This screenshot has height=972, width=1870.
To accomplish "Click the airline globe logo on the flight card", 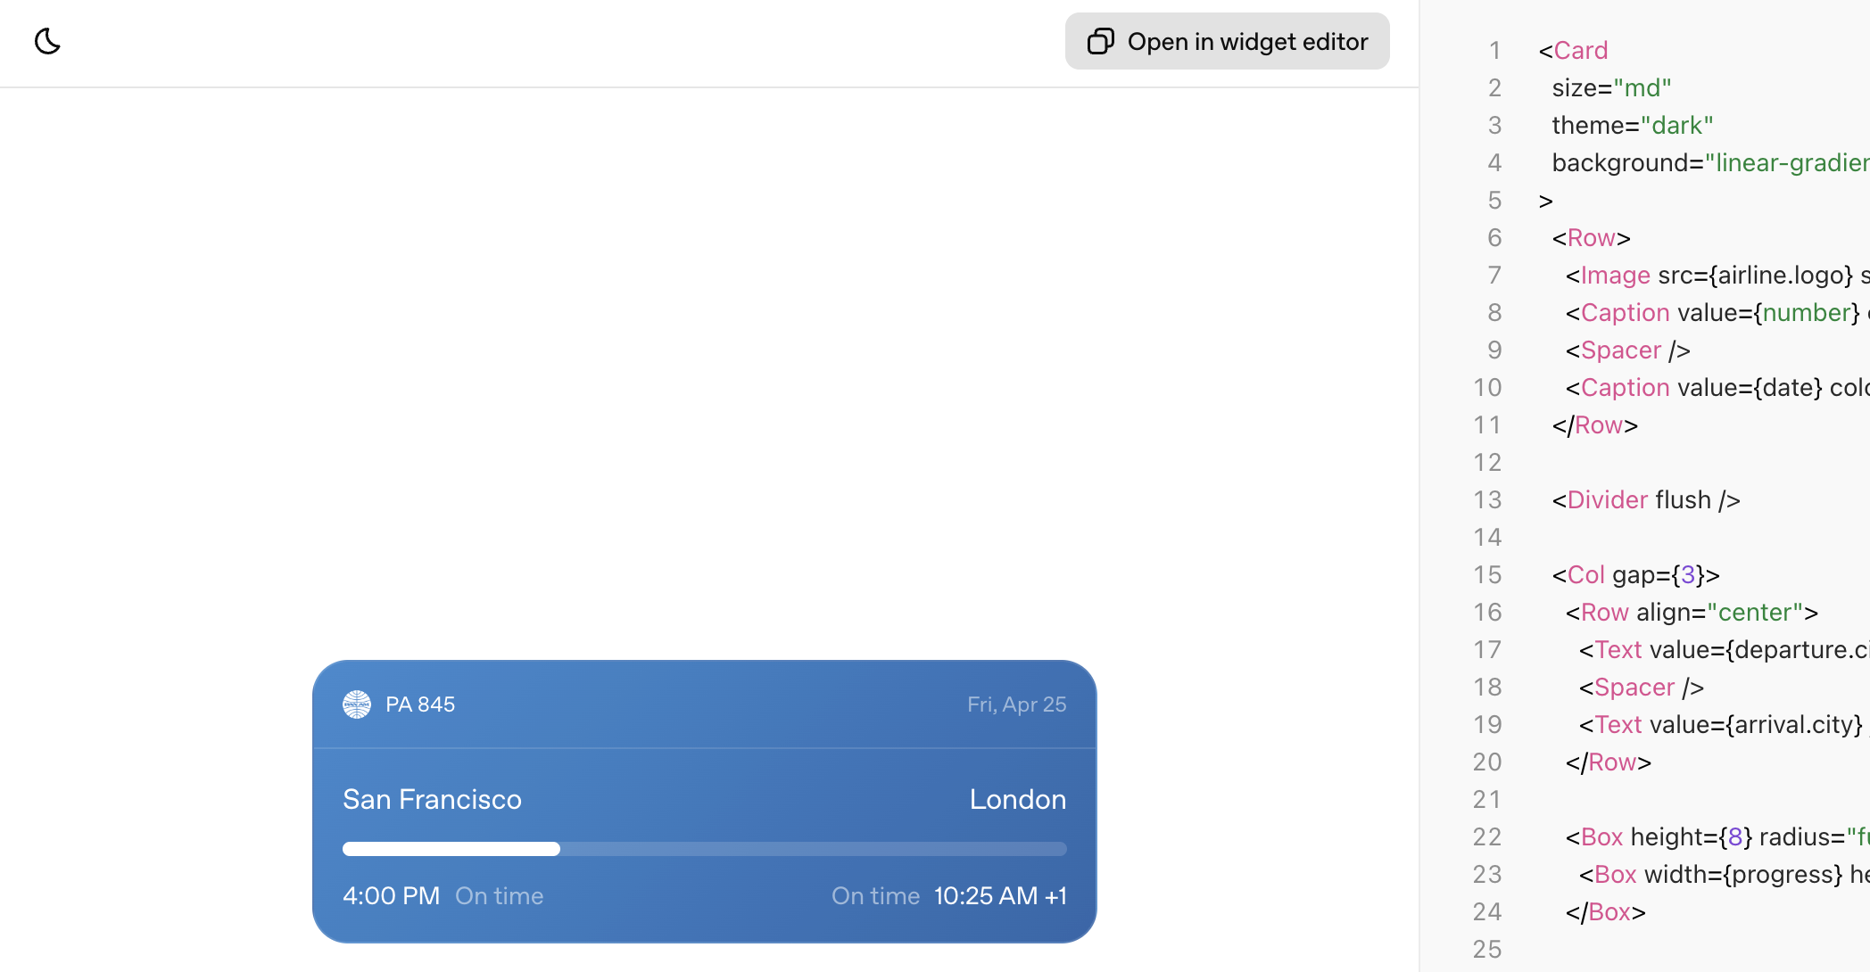I will [x=357, y=704].
